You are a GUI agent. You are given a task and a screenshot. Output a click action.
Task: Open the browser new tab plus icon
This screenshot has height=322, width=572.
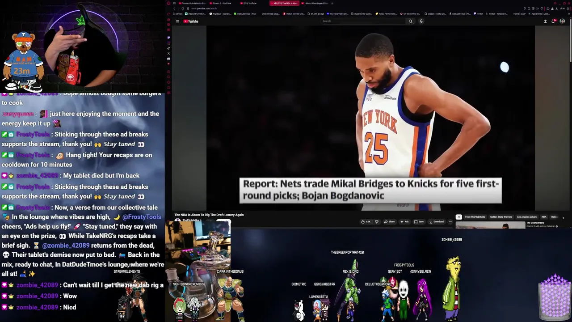[332, 3]
